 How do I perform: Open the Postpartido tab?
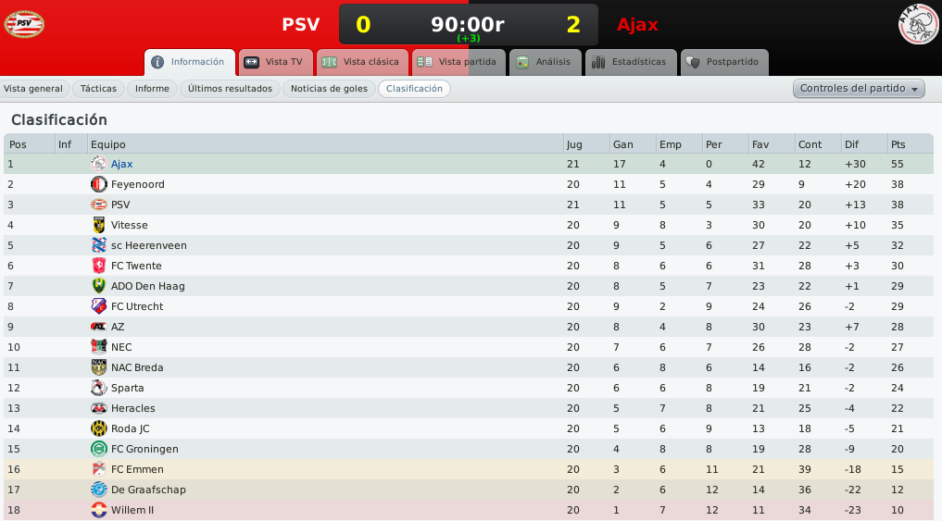[x=724, y=62]
